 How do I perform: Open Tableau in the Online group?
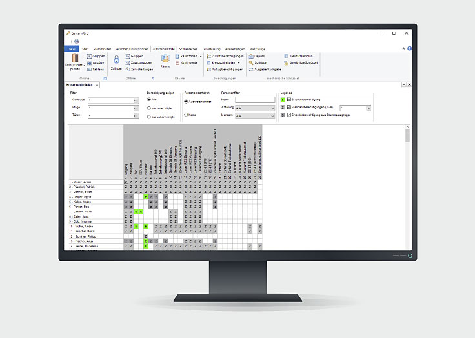96,70
